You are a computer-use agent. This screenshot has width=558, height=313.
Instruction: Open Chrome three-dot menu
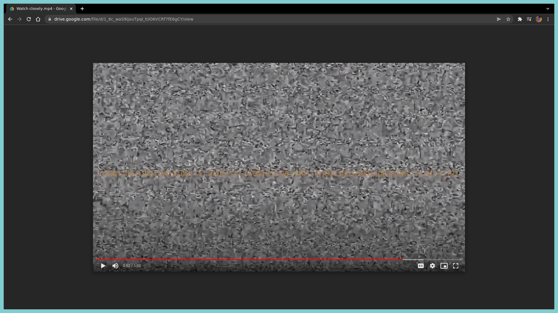[x=548, y=19]
